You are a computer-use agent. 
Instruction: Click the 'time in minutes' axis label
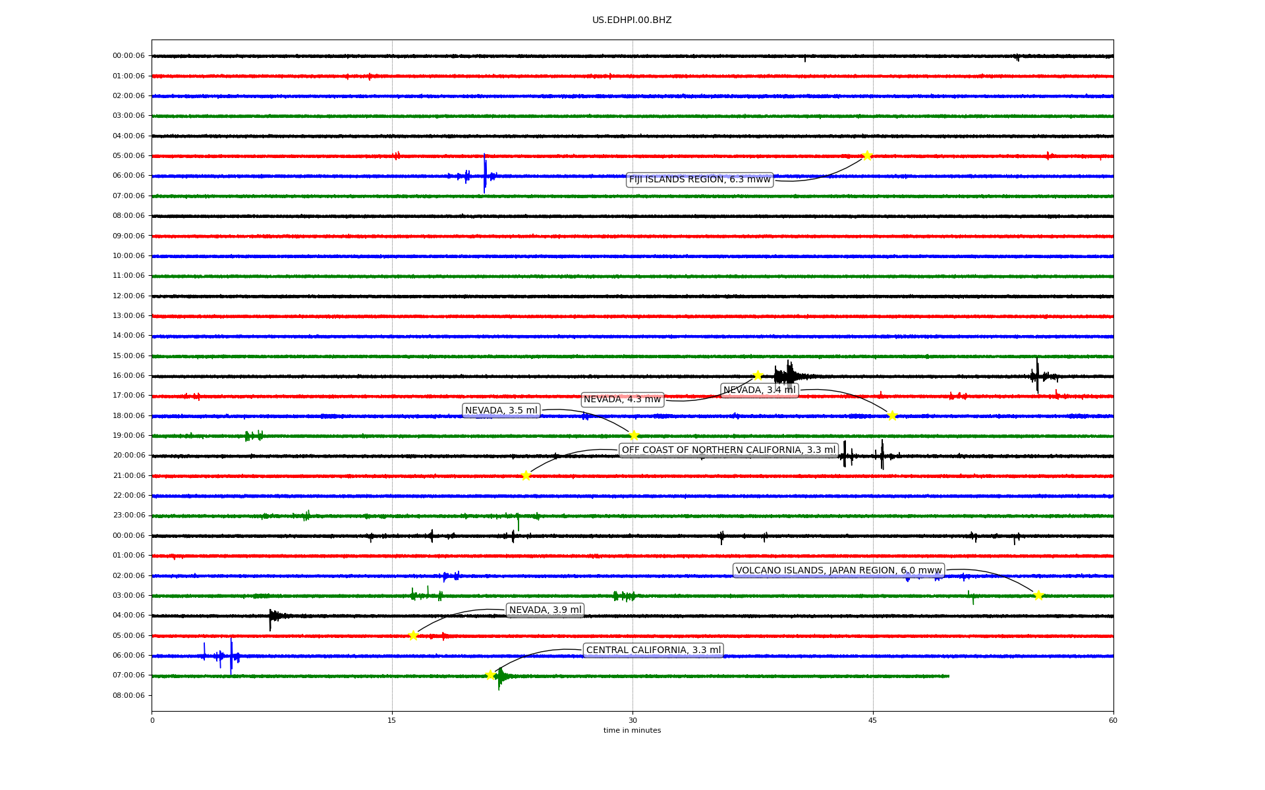click(631, 730)
